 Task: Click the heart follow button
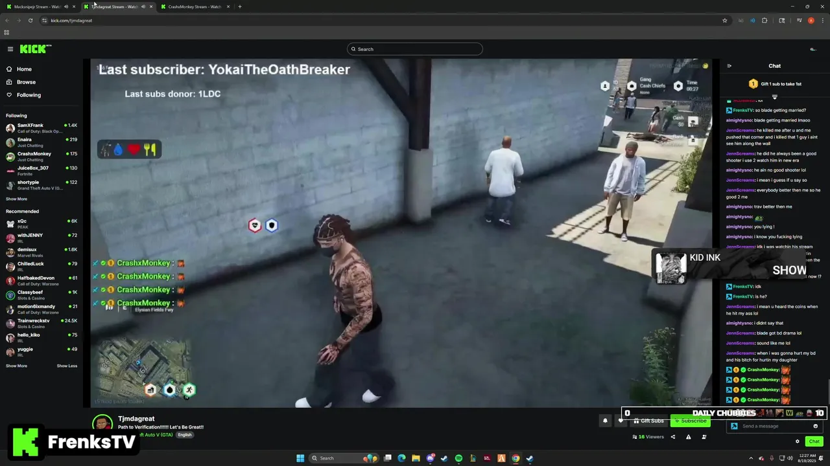pyautogui.click(x=621, y=421)
